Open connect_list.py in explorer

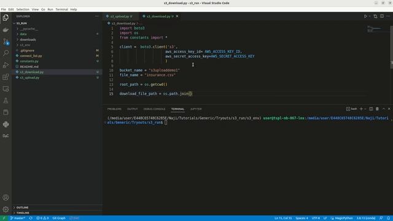(57, 56)
